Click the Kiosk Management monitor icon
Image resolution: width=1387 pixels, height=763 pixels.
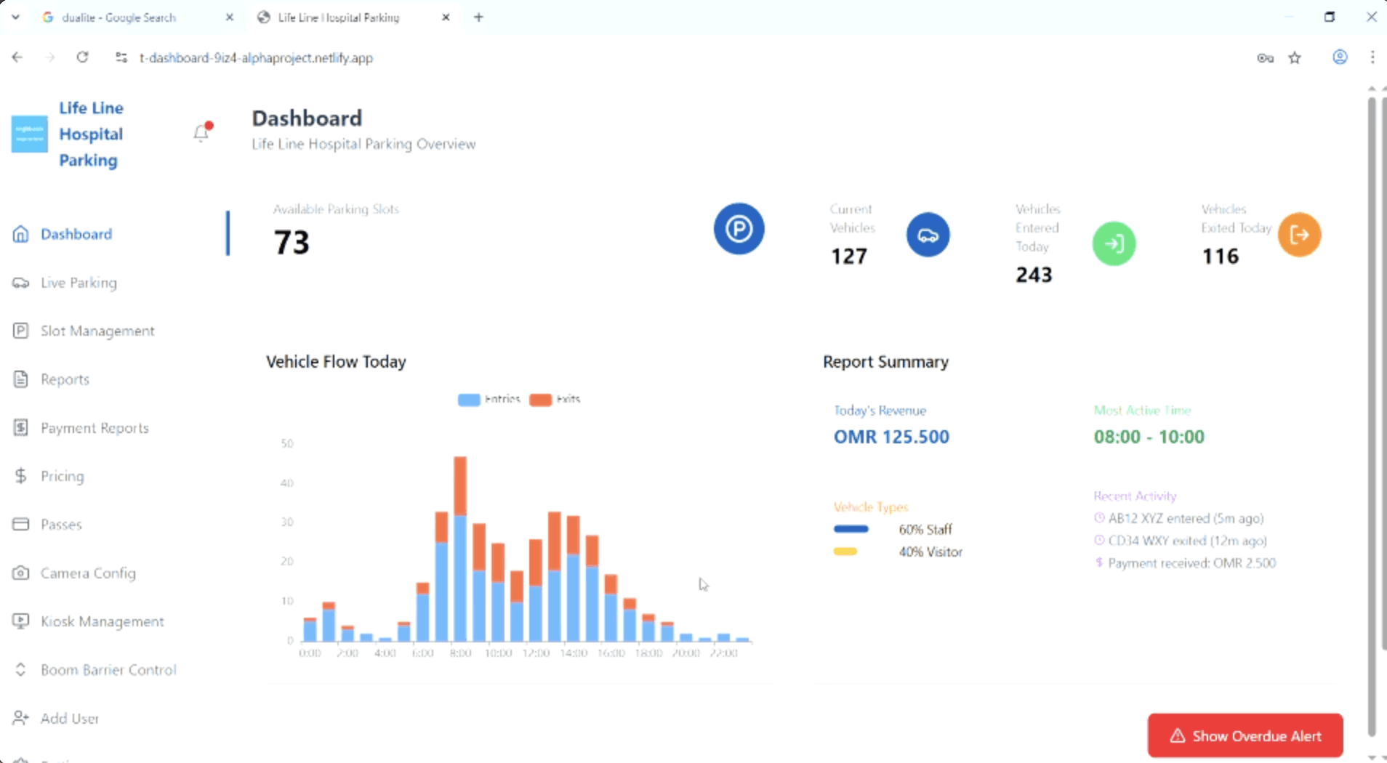point(21,621)
